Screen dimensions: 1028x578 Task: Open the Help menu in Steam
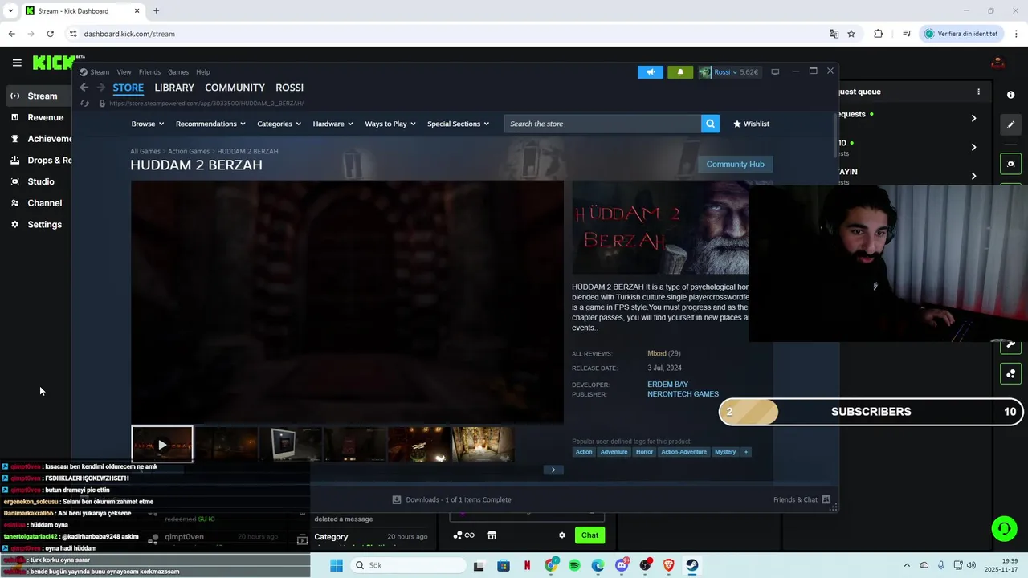pos(203,72)
